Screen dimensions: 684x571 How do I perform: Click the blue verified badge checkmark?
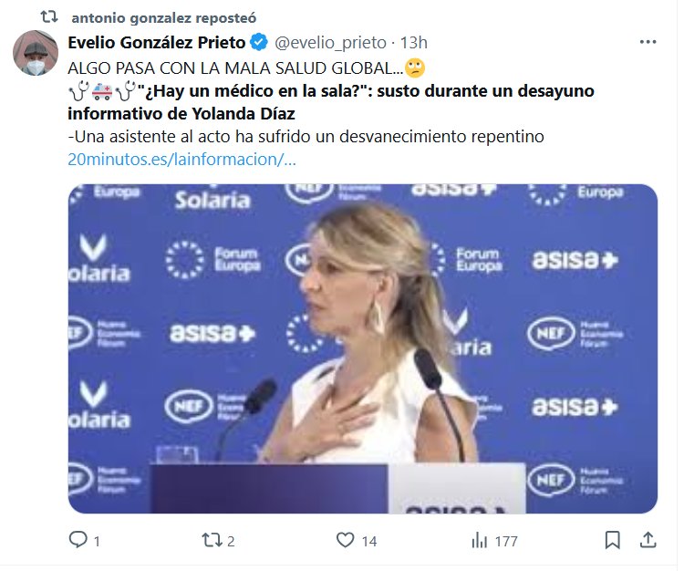[x=260, y=42]
